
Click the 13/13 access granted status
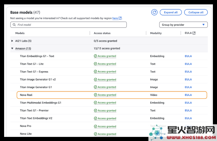(107, 48)
